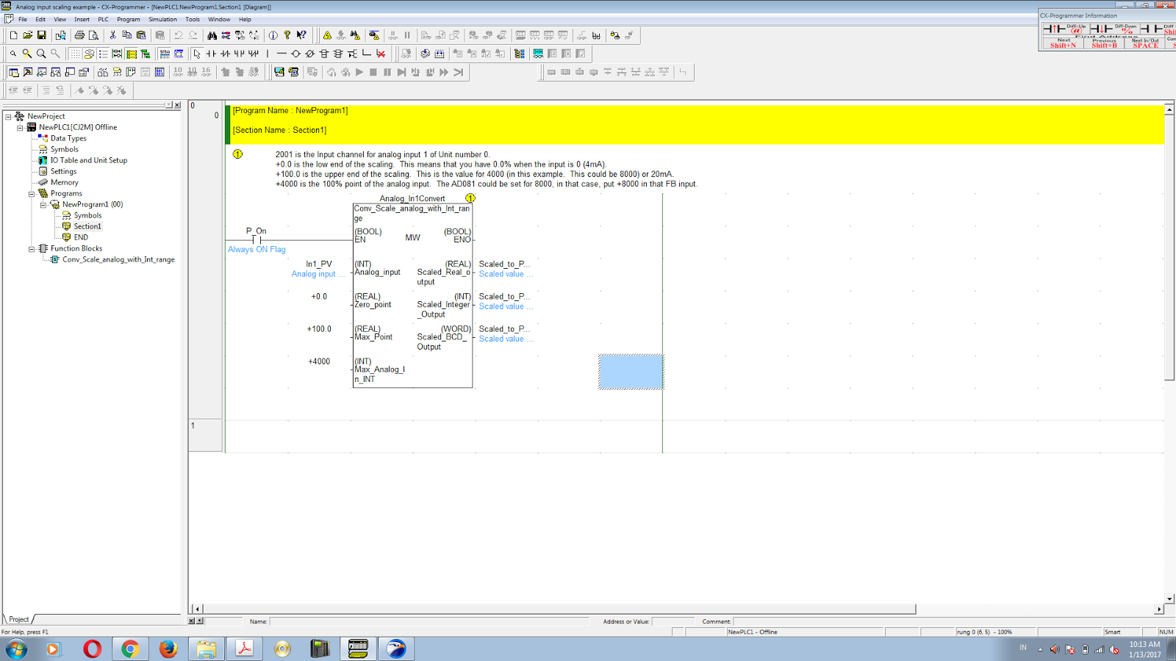The height and width of the screenshot is (661, 1176).
Task: Select the New Closed Coil tool
Action: coord(309,54)
